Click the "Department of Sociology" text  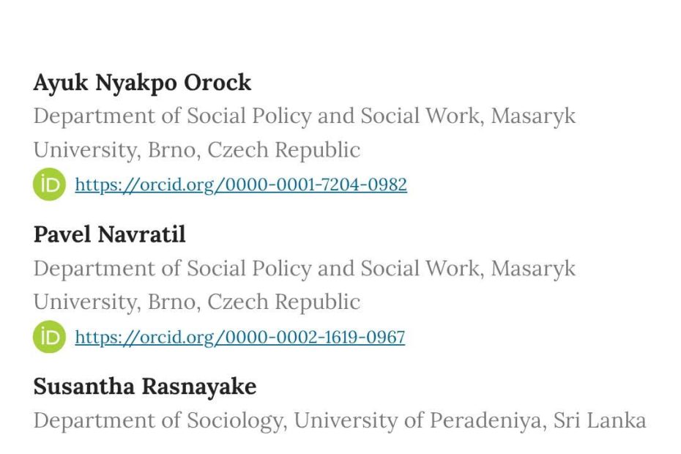point(157,420)
